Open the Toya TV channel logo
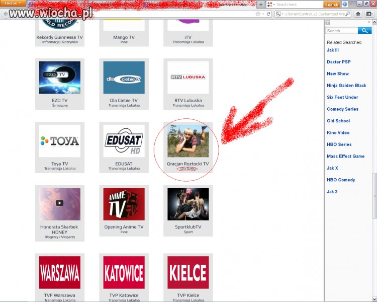Viewport: 377px width, 302px height. click(60, 141)
